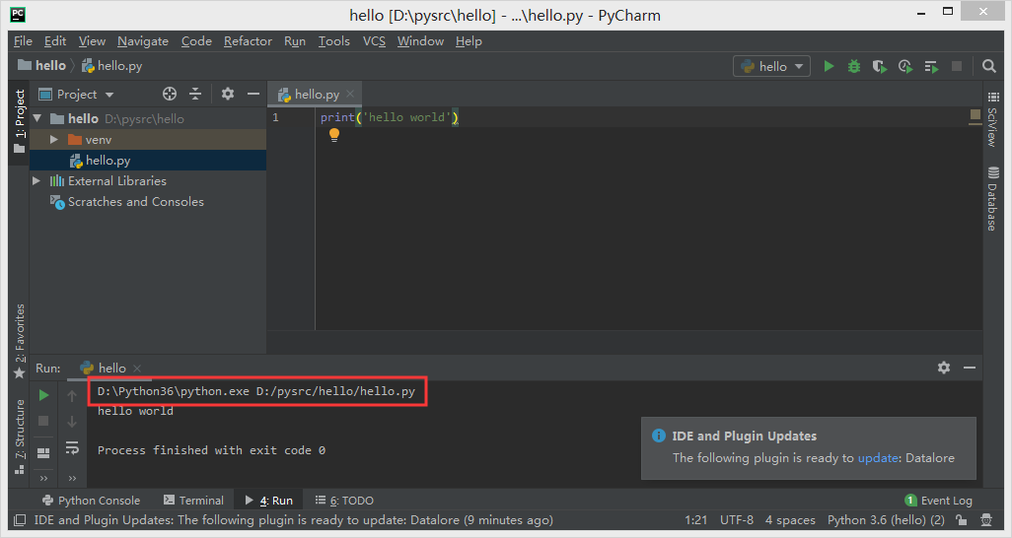Rerun hello from the Run panel

43,395
